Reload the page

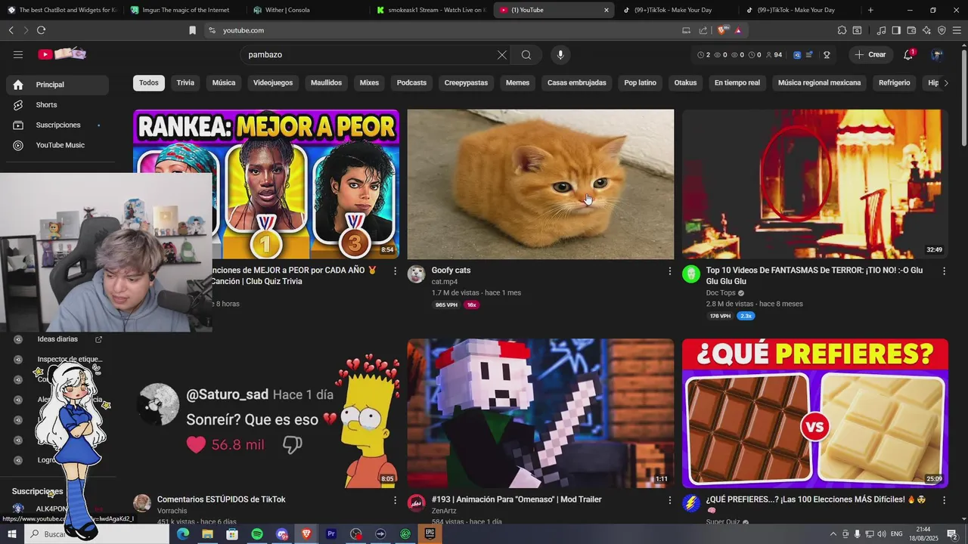(41, 30)
